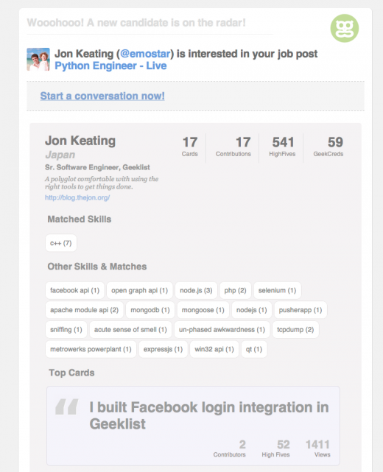The height and width of the screenshot is (472, 383).
Task: Click the green Geeklist logo icon
Action: (345, 28)
